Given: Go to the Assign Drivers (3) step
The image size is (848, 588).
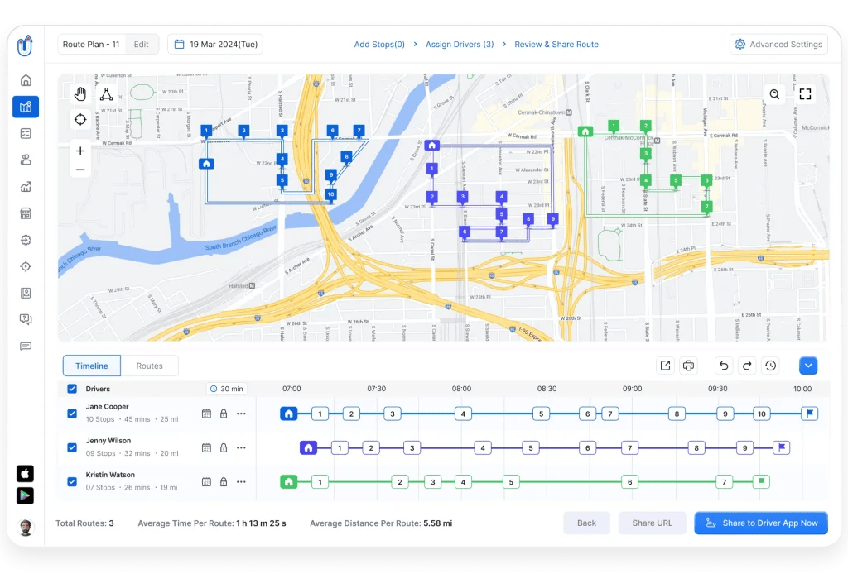Looking at the screenshot, I should [460, 45].
